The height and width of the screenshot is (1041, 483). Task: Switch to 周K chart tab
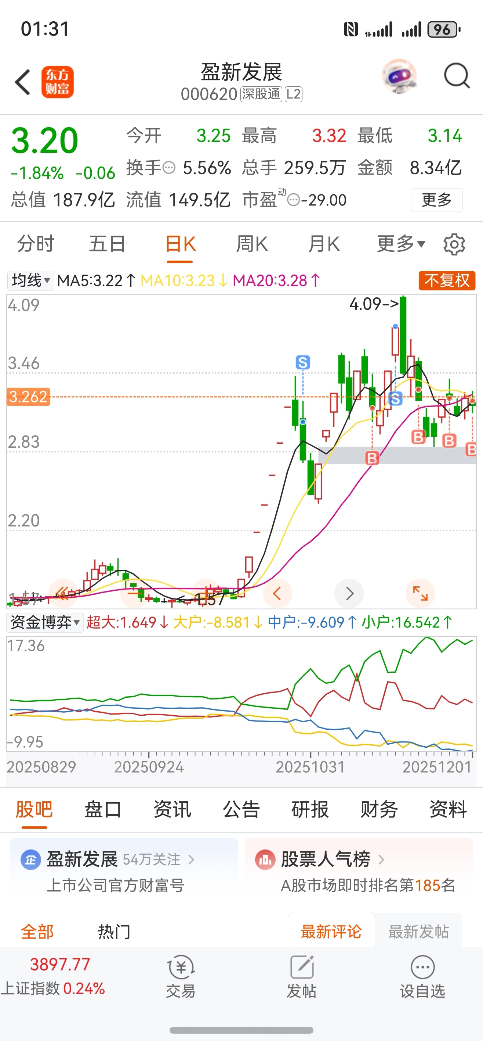(x=252, y=244)
